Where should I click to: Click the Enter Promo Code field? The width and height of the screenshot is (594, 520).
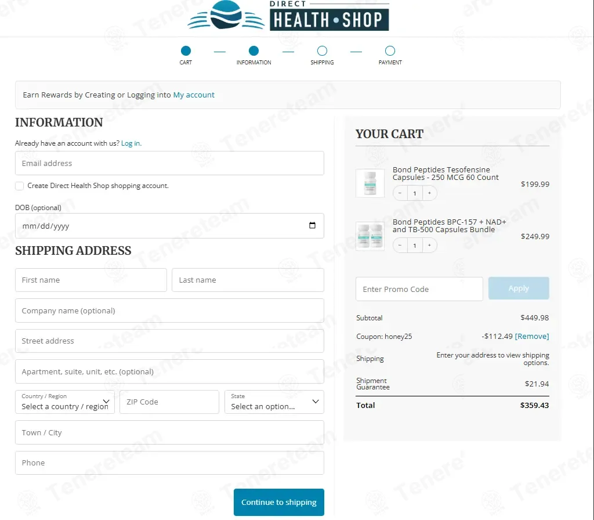coord(419,289)
